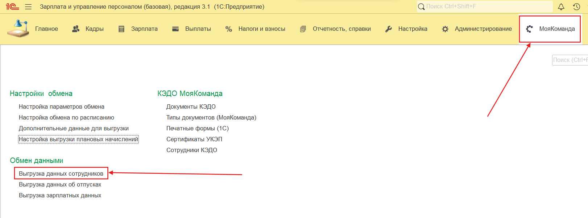
Task: Click the МояКоманда section icon
Action: (529, 29)
